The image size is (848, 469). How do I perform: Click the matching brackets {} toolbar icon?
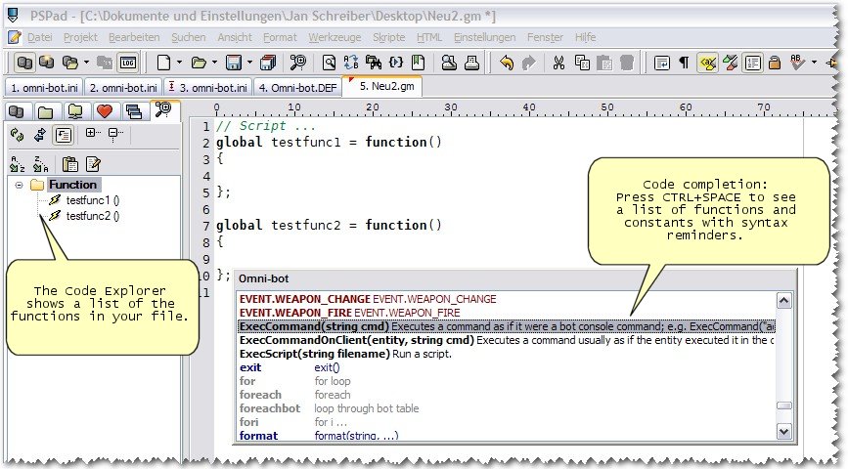tap(396, 63)
